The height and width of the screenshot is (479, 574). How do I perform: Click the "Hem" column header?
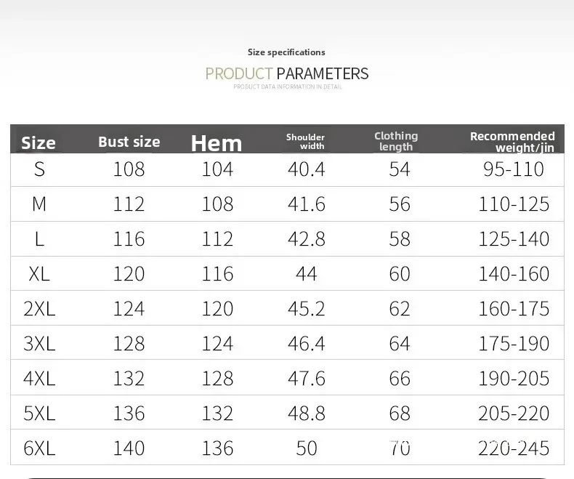tap(217, 143)
